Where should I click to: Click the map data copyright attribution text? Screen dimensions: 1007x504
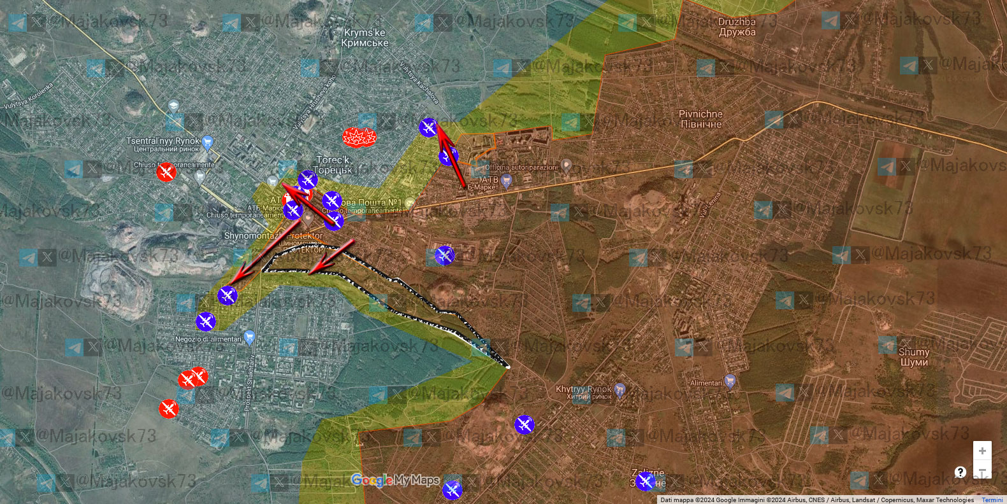point(817,500)
